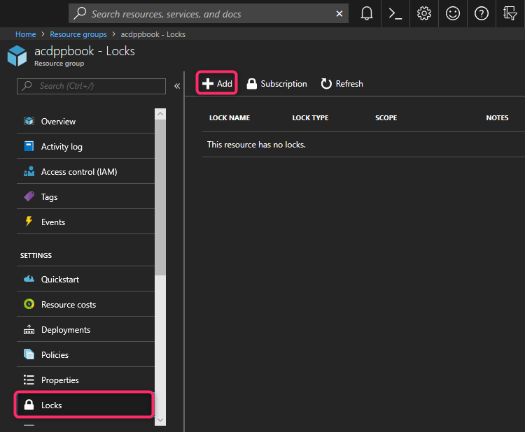This screenshot has height=432, width=525.
Task: Open portal settings gear icon
Action: (x=423, y=13)
